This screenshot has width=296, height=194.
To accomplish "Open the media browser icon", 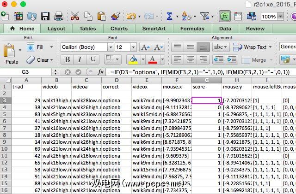I will tap(252, 16).
